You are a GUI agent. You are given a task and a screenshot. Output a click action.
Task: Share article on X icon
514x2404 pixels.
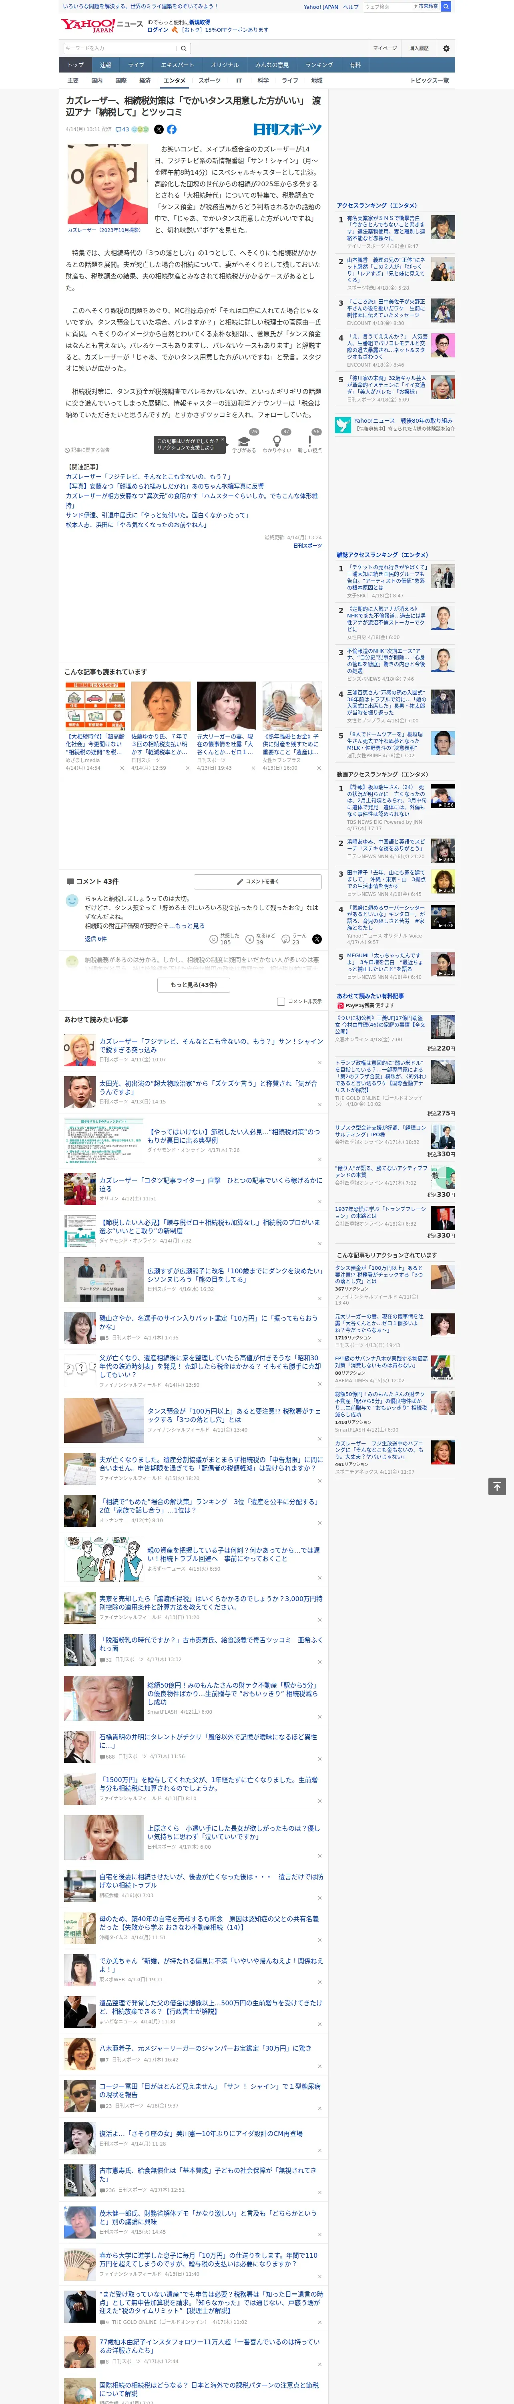(159, 130)
